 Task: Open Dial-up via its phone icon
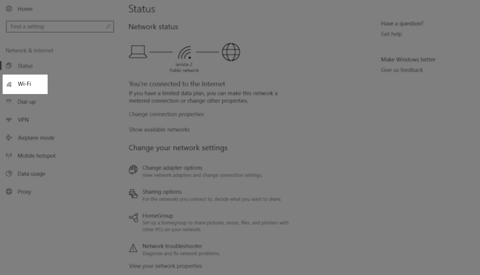[9, 102]
